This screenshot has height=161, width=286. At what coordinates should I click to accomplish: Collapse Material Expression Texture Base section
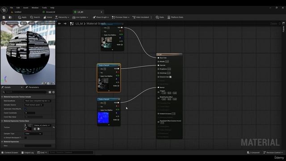coord(2,121)
